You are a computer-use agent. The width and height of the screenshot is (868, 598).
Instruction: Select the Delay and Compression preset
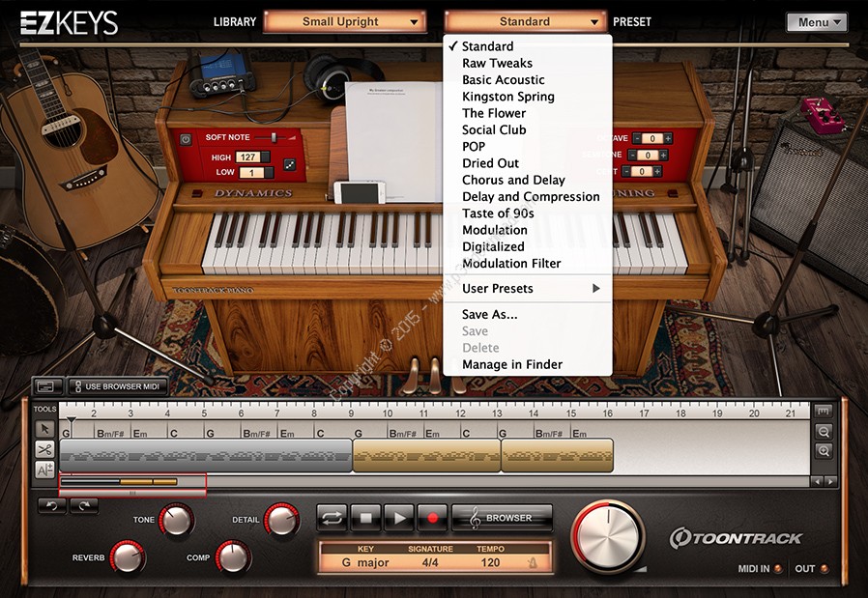[530, 197]
